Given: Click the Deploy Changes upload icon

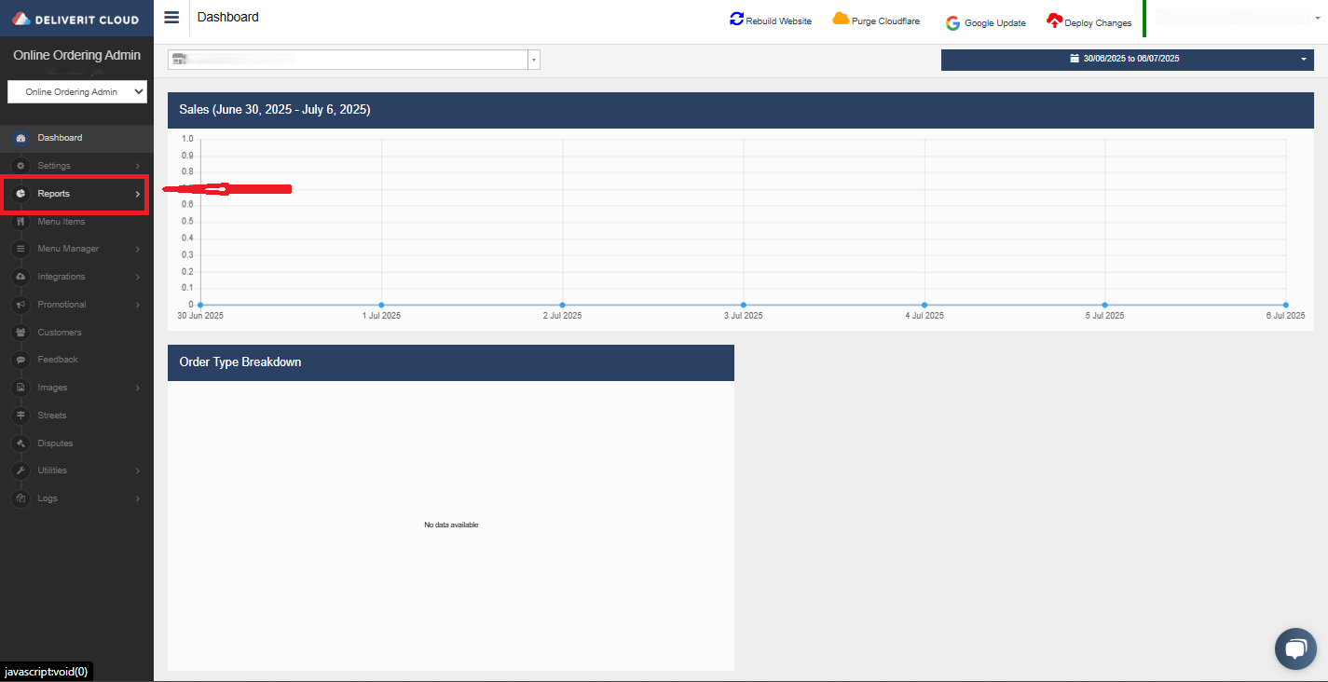Looking at the screenshot, I should [1054, 21].
